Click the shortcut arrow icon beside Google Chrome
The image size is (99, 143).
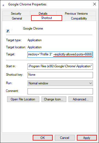(x=8, y=31)
